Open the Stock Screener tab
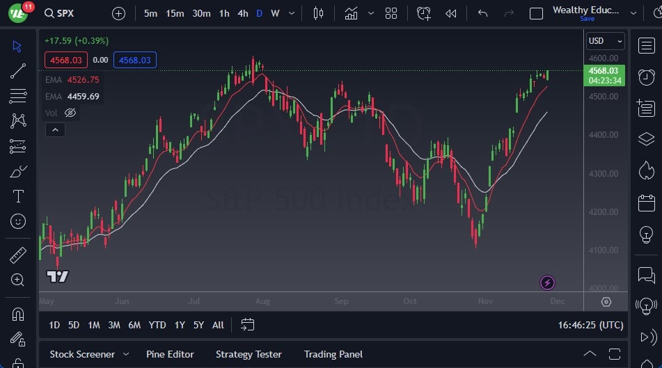 [82, 354]
